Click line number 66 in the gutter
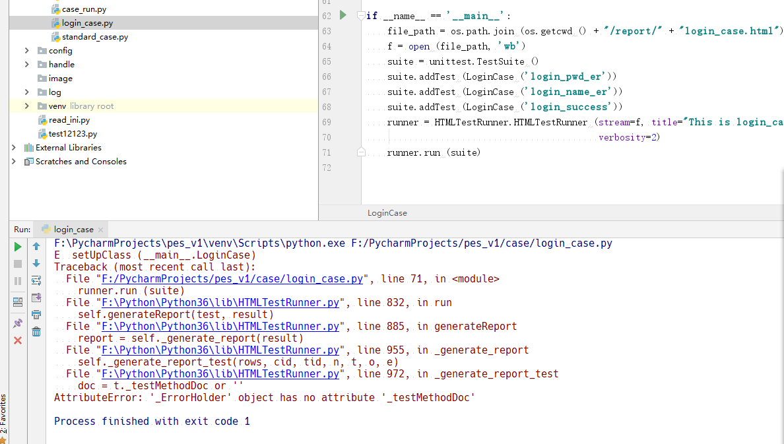This screenshot has height=444, width=784. tap(327, 77)
